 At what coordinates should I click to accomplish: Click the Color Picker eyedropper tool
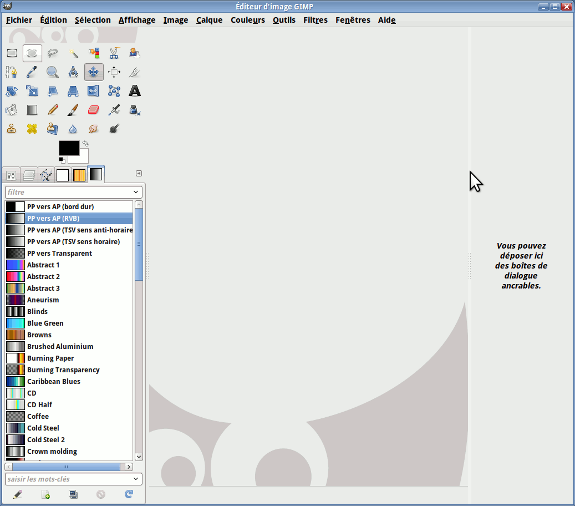point(32,72)
